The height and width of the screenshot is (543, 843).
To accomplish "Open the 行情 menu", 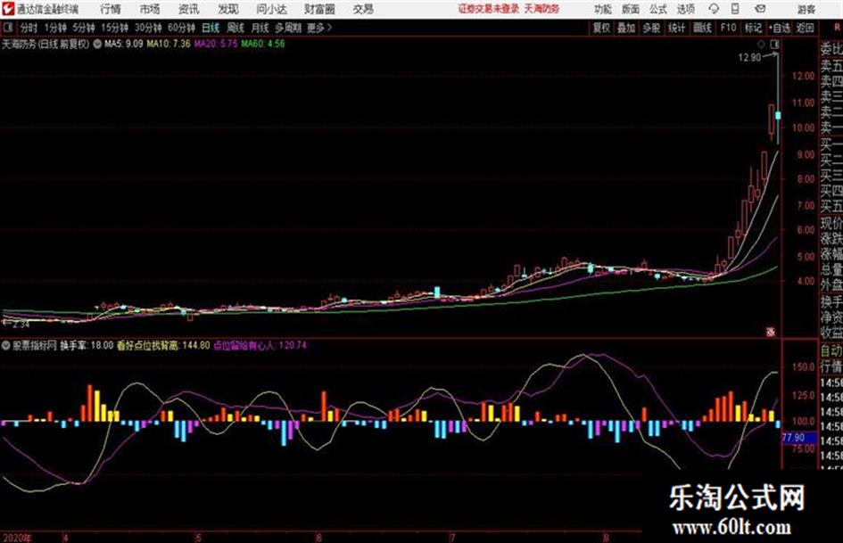I will 111,9.
